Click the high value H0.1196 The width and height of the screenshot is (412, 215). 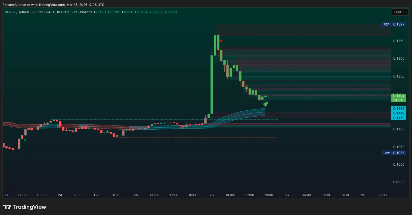pos(114,12)
